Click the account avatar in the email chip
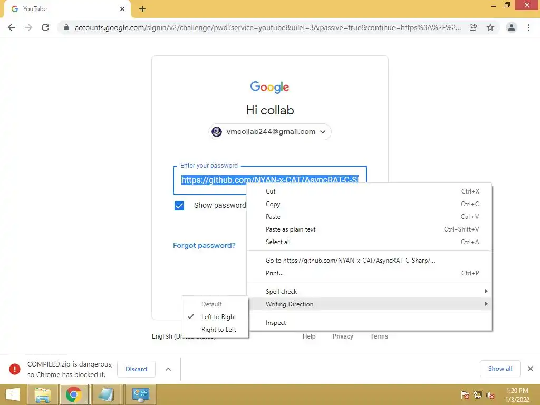 pyautogui.click(x=217, y=131)
